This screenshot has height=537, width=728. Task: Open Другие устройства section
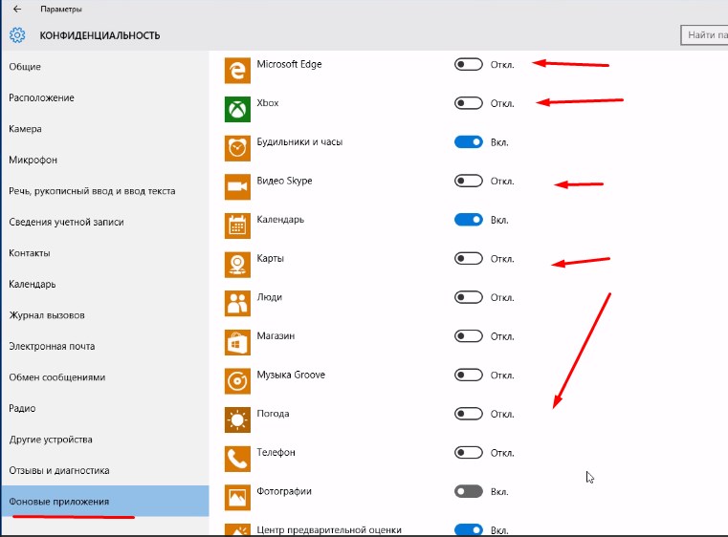point(104,440)
